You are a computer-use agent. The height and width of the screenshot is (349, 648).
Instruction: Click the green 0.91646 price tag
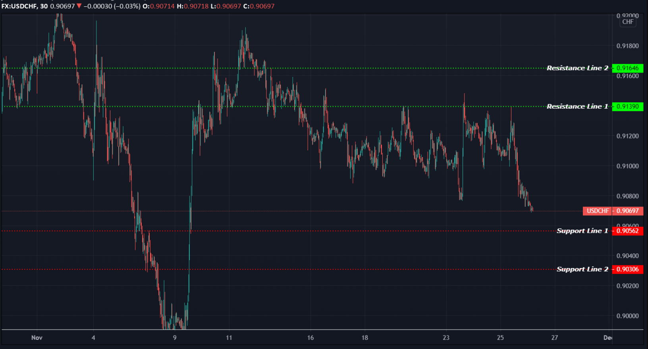pyautogui.click(x=627, y=68)
